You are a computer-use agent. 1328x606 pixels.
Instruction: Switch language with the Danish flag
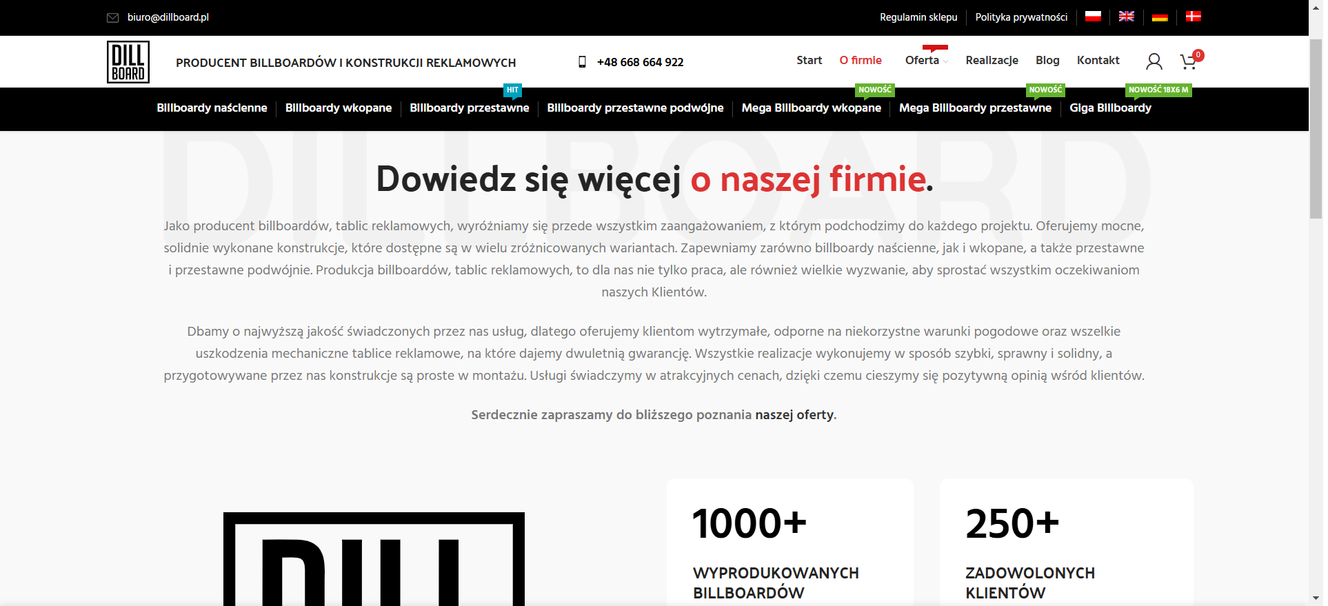pyautogui.click(x=1193, y=17)
